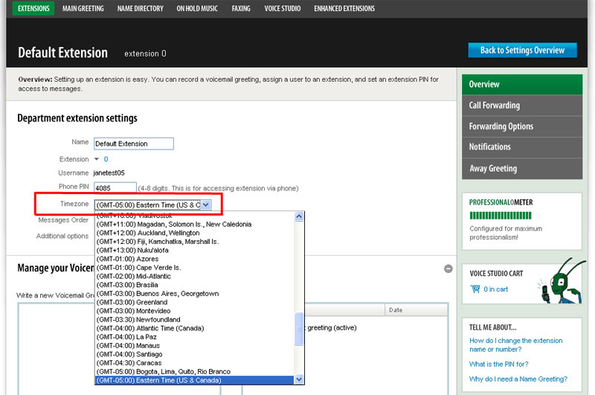The width and height of the screenshot is (595, 395).
Task: Choose Auckland, Wellington timezone
Action: 194,233
